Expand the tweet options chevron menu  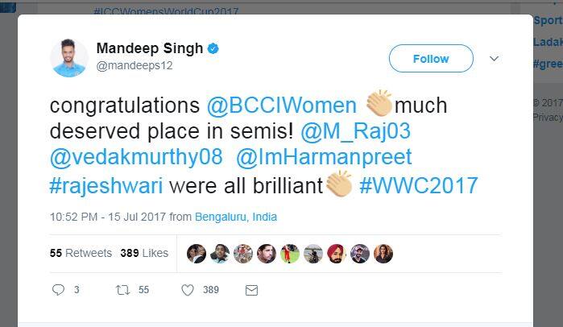pyautogui.click(x=495, y=59)
